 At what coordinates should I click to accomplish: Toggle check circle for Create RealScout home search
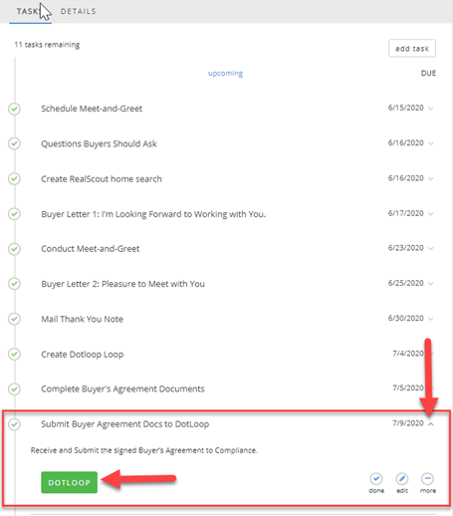pyautogui.click(x=14, y=179)
